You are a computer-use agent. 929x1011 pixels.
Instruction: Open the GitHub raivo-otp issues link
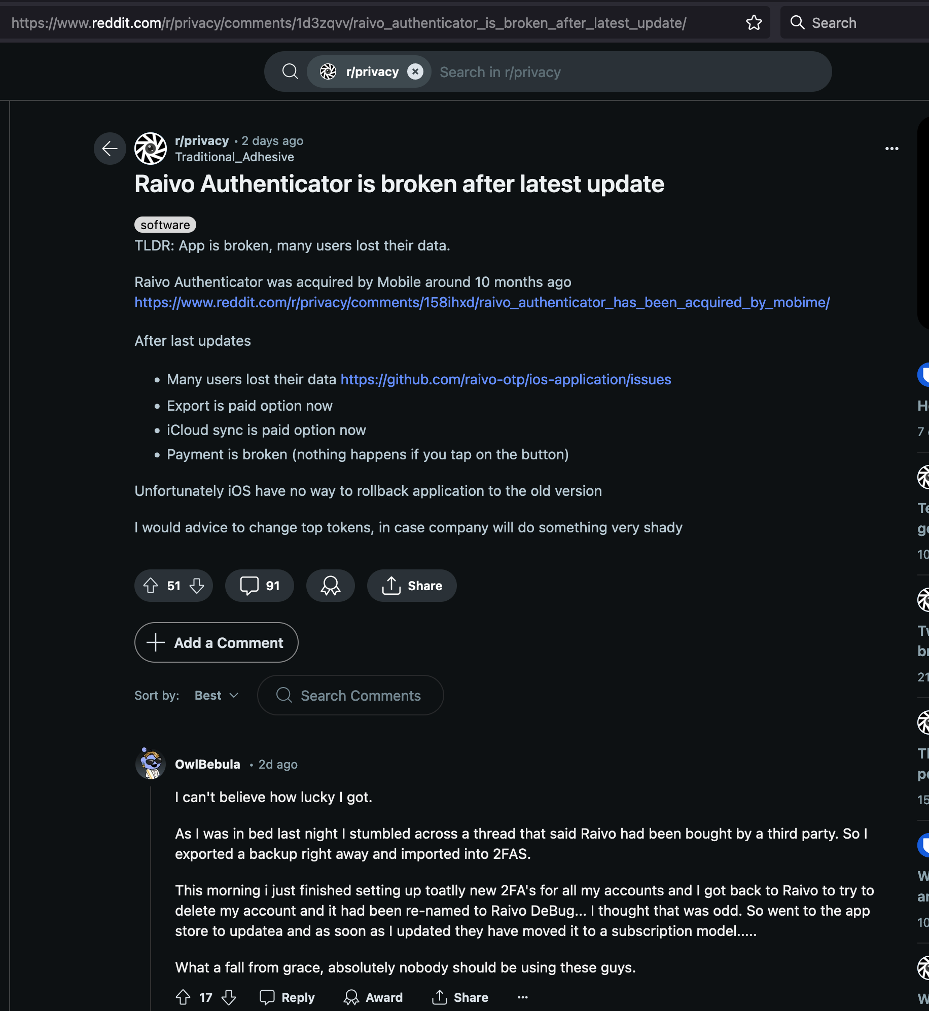(506, 379)
